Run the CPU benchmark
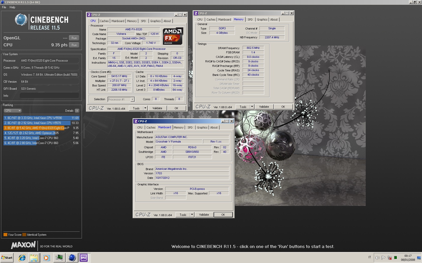 click(x=74, y=45)
